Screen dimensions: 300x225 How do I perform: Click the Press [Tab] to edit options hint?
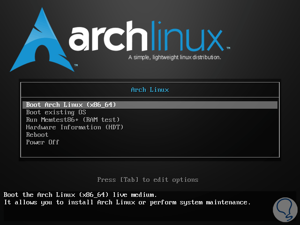click(148, 180)
